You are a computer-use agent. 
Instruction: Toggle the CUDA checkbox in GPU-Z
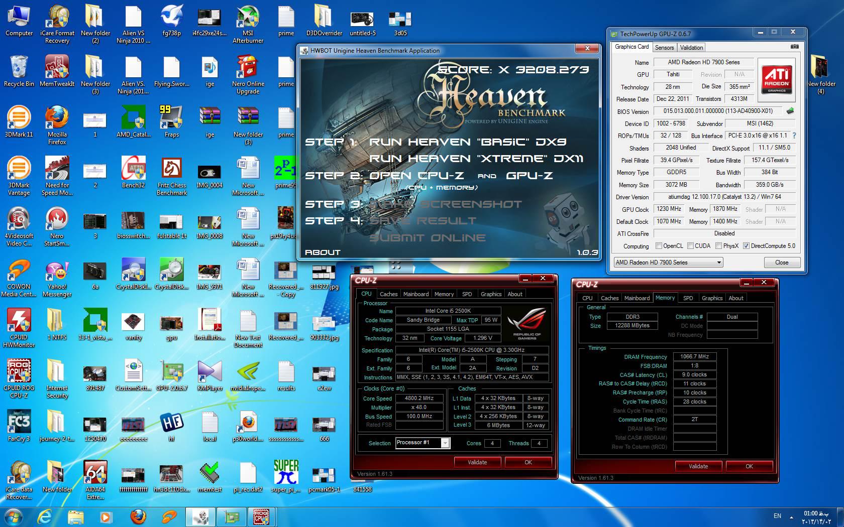click(690, 246)
